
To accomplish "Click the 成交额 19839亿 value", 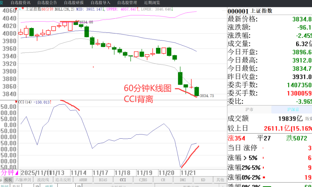I will pos(290,119).
